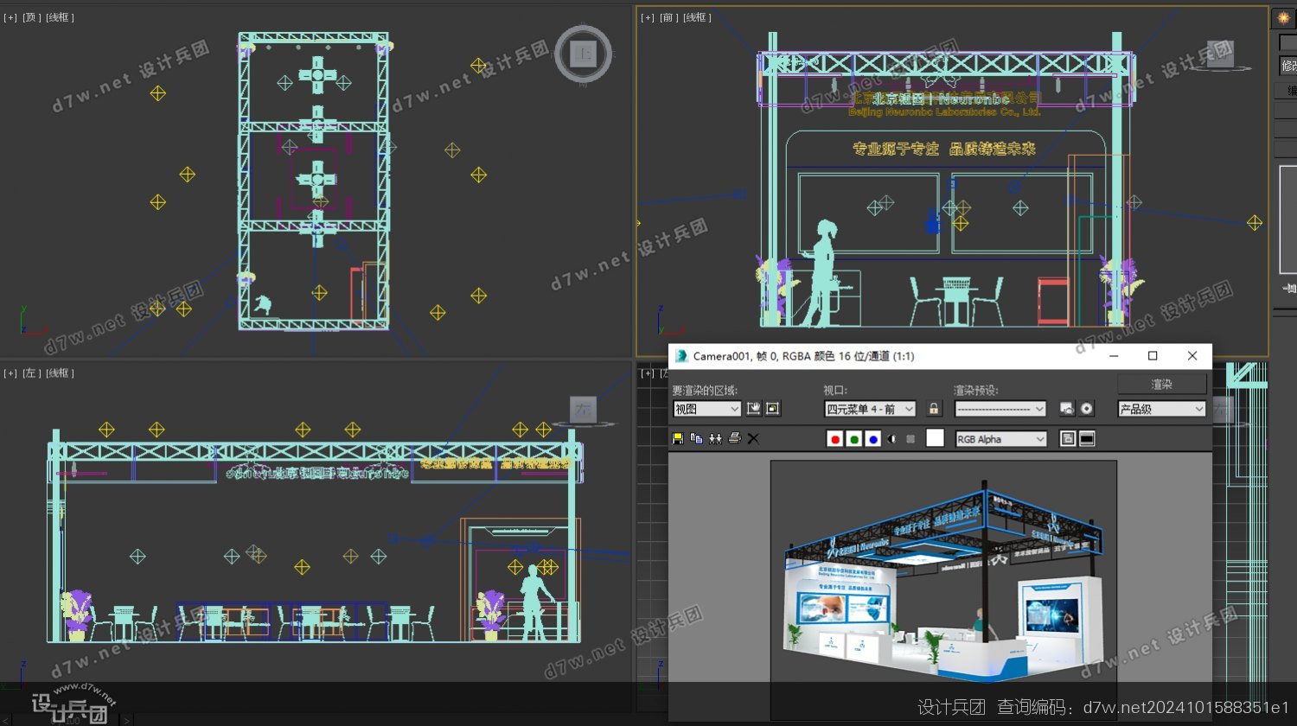The image size is (1297, 726).
Task: Toggle the green channel display
Action: click(854, 439)
